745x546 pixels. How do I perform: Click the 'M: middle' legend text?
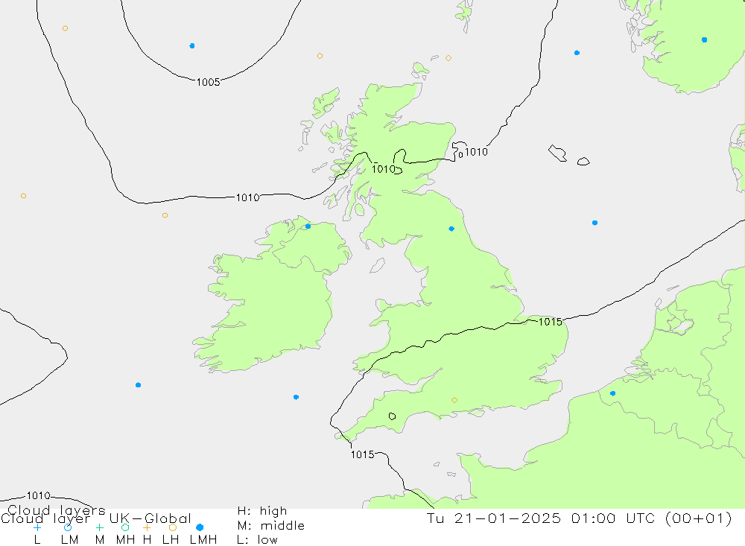coord(271,526)
